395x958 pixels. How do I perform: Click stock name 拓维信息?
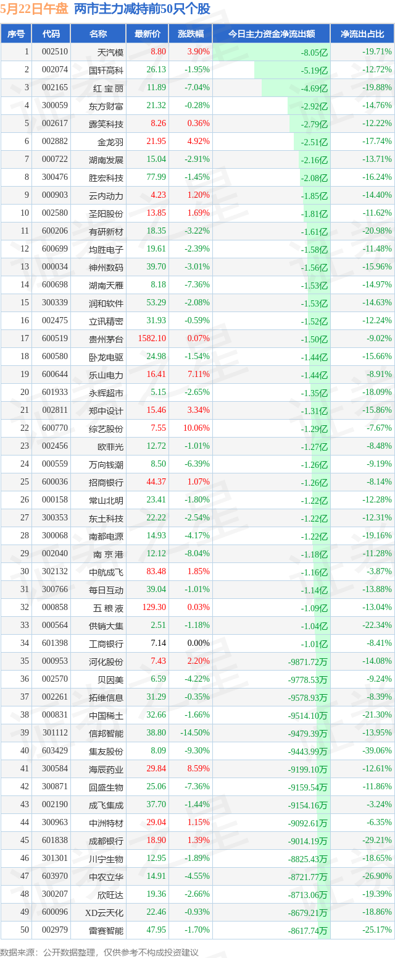coord(106,697)
